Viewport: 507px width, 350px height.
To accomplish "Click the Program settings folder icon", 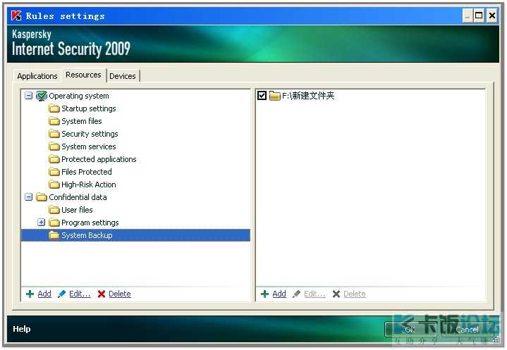I will 54,223.
